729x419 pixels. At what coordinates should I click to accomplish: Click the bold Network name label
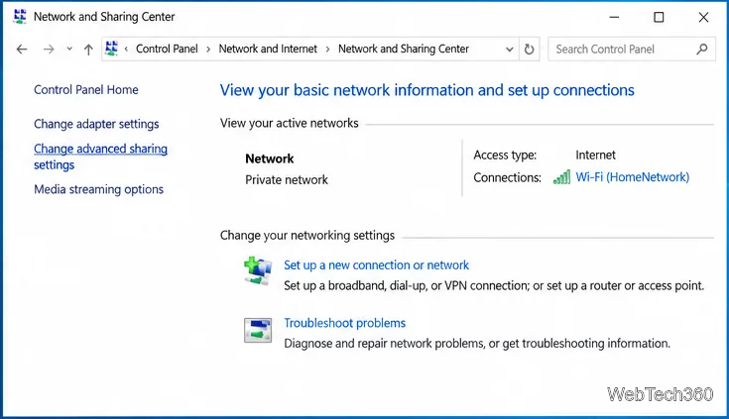[x=269, y=158]
